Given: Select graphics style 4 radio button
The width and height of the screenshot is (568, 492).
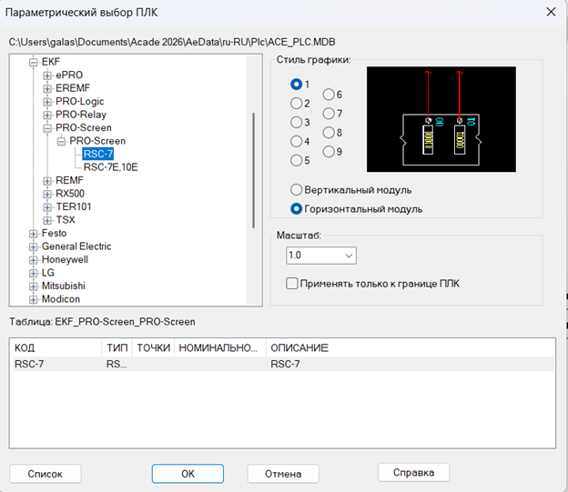Looking at the screenshot, I should [x=297, y=141].
